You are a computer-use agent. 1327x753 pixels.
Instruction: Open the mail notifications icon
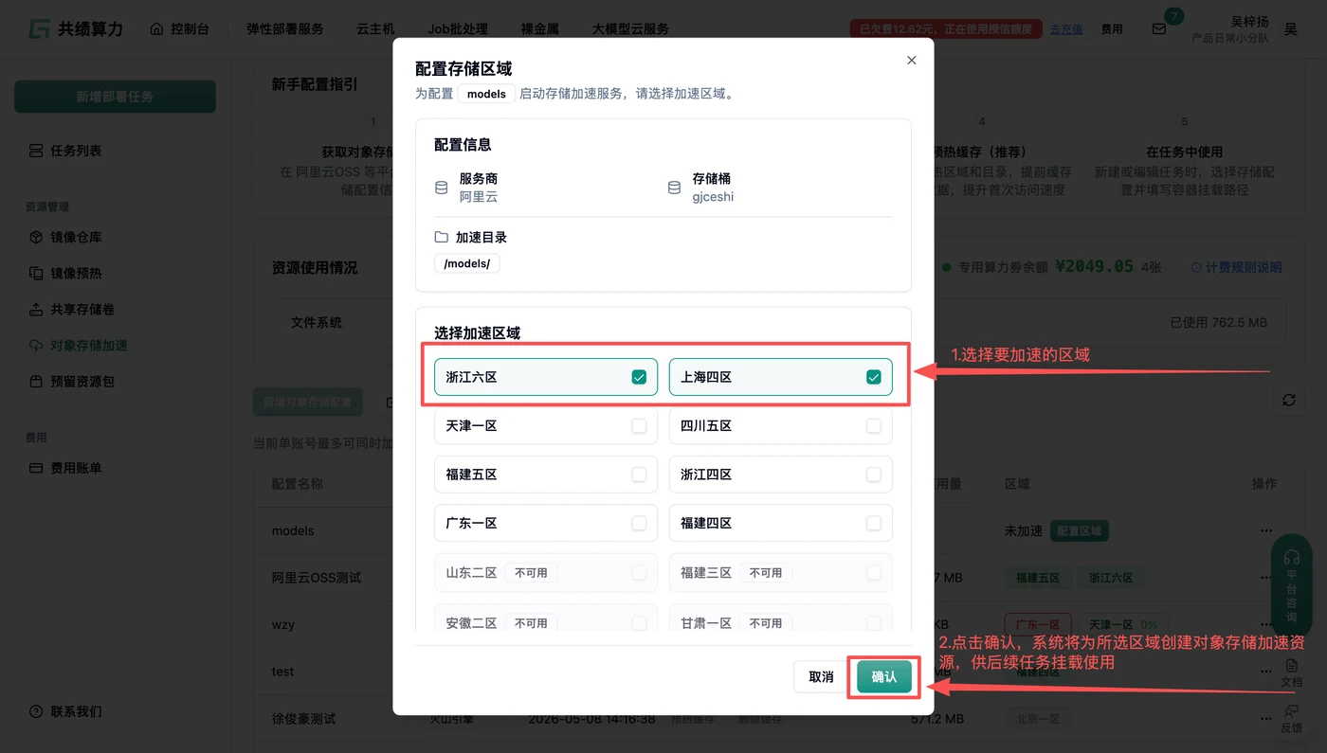pos(1158,29)
